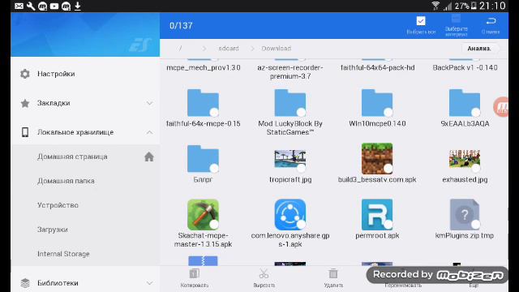Tap the Отмена (cancel) back-arrow icon
Viewport: 519px width, 292px height.
click(x=491, y=21)
